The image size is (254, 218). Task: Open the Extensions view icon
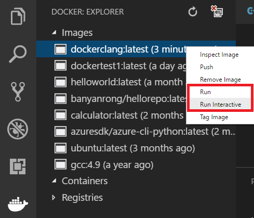click(18, 166)
